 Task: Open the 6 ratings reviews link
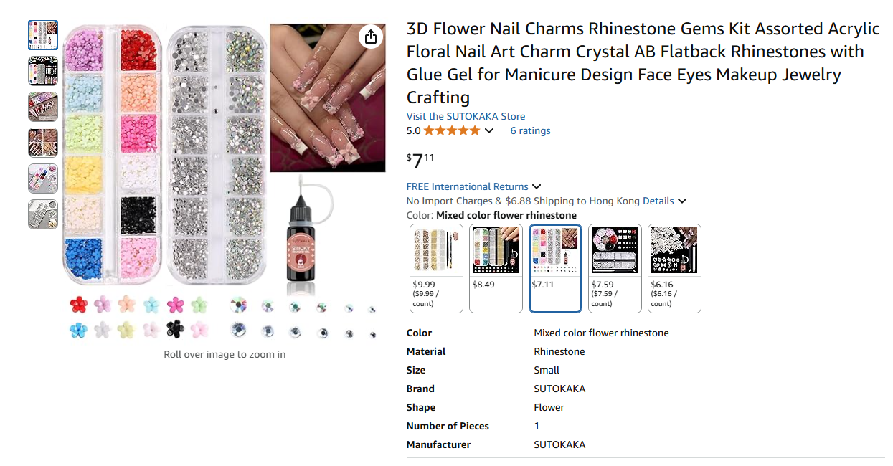coord(530,130)
